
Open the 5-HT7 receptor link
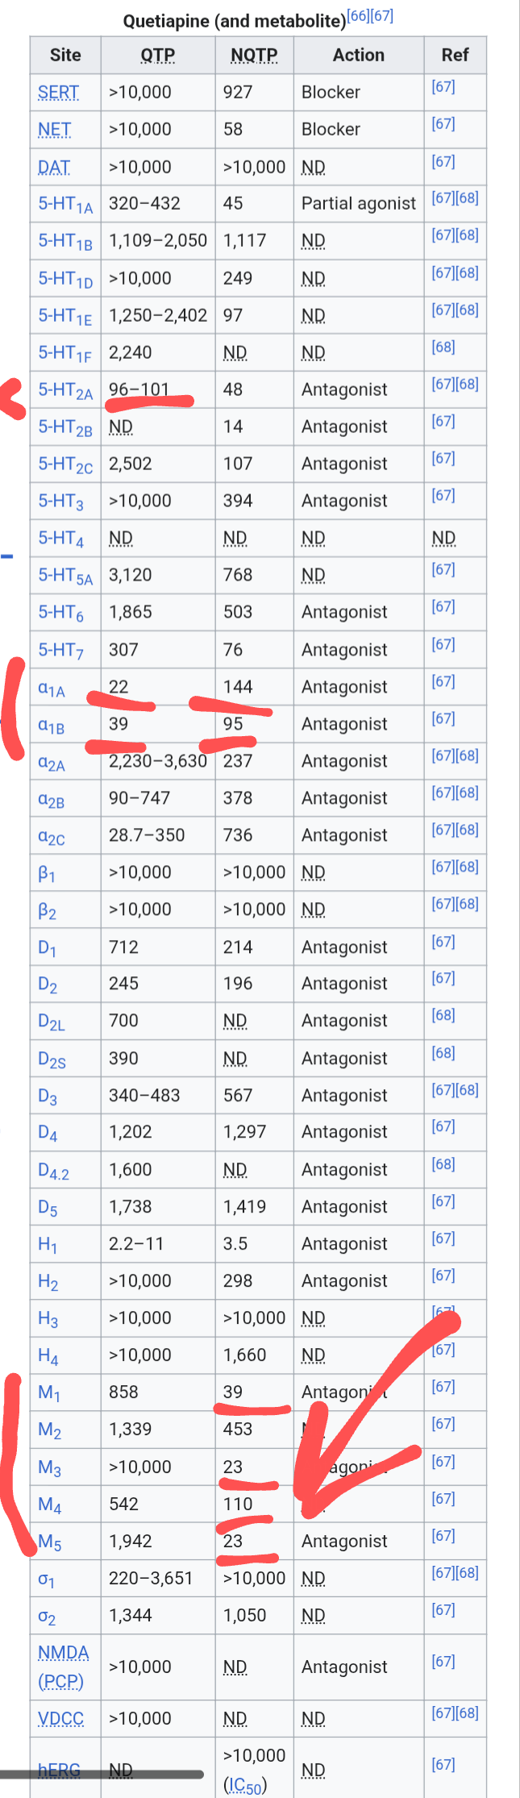[x=60, y=650]
